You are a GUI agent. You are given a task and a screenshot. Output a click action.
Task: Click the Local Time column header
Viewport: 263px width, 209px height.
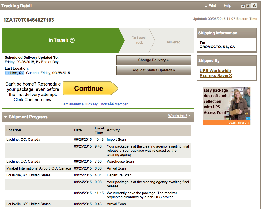[x=99, y=130]
